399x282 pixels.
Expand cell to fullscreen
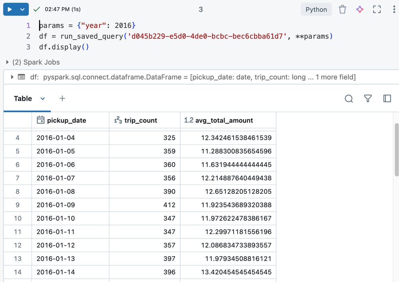pos(377,10)
